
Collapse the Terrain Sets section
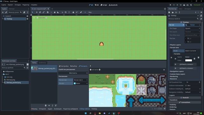point(174,48)
